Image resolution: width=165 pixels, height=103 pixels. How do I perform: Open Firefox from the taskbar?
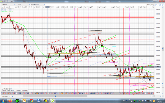(x=10, y=101)
